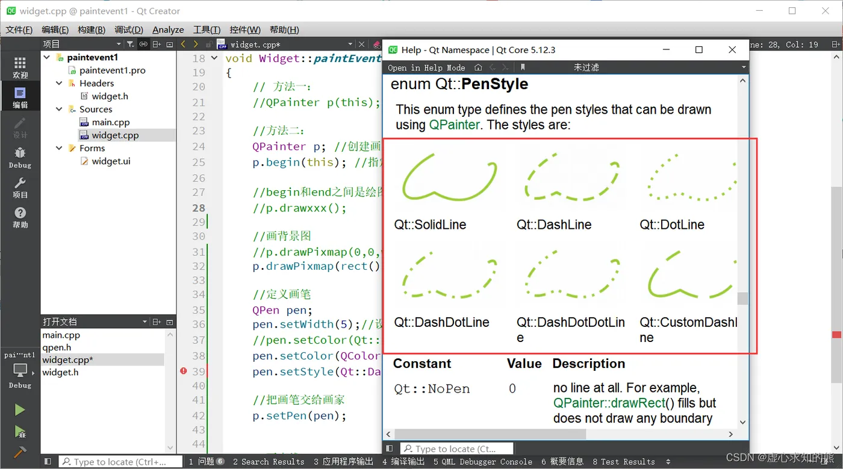The width and height of the screenshot is (843, 469).
Task: Open the 编辑(E) menu
Action: 55,30
